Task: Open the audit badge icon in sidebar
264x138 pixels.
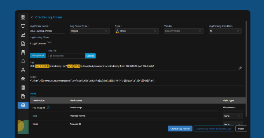Action: tap(23, 87)
